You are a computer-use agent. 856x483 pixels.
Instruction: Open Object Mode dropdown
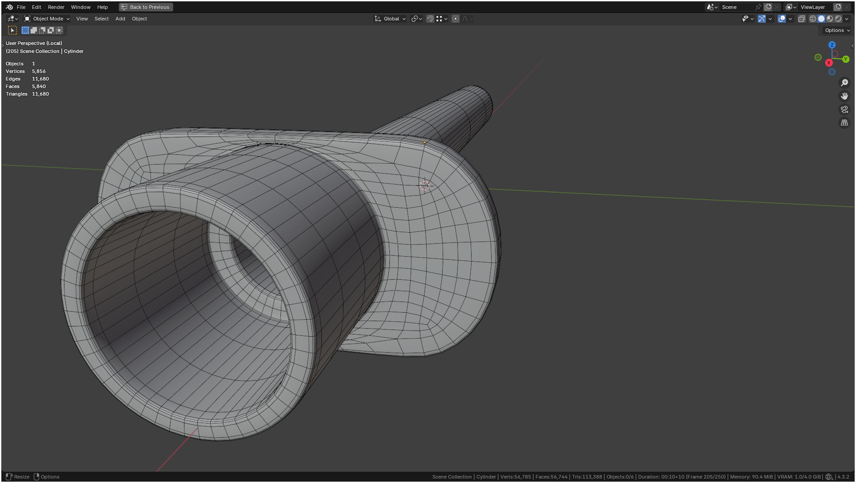[x=47, y=19]
